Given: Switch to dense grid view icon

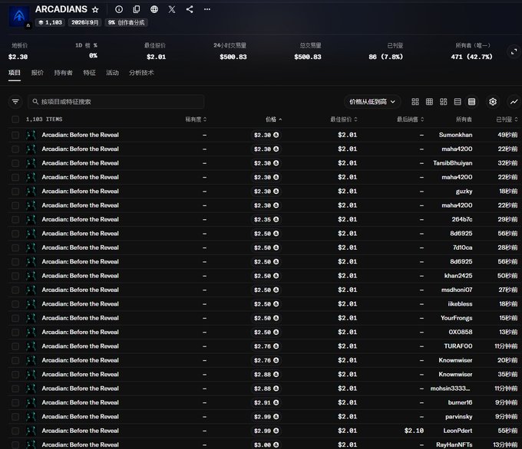Looking at the screenshot, I should click(429, 102).
